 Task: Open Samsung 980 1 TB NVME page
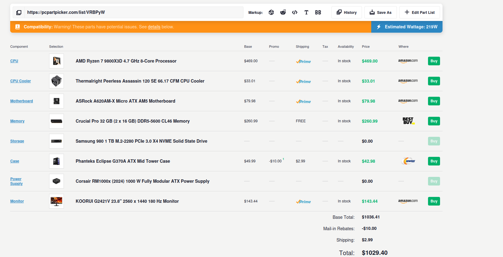(142, 141)
